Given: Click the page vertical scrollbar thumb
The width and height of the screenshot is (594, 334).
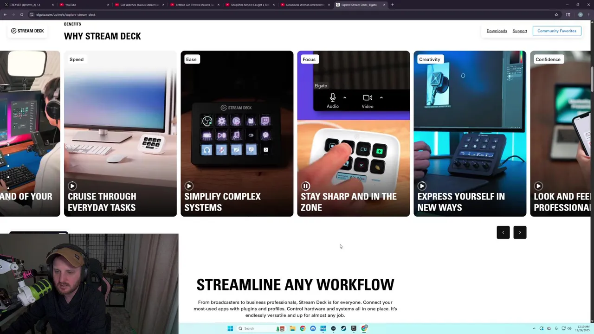Looking at the screenshot, I should [x=592, y=79].
